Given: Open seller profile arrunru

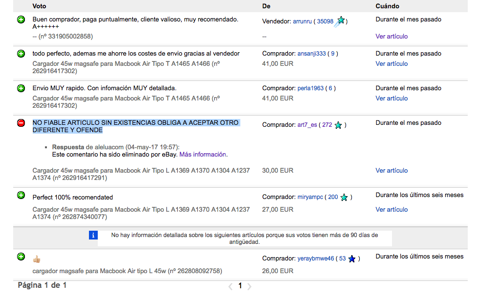Looking at the screenshot, I should coord(303,21).
